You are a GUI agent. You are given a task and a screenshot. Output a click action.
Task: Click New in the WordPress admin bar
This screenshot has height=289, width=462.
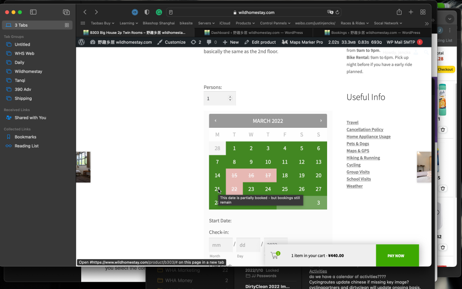point(231,42)
